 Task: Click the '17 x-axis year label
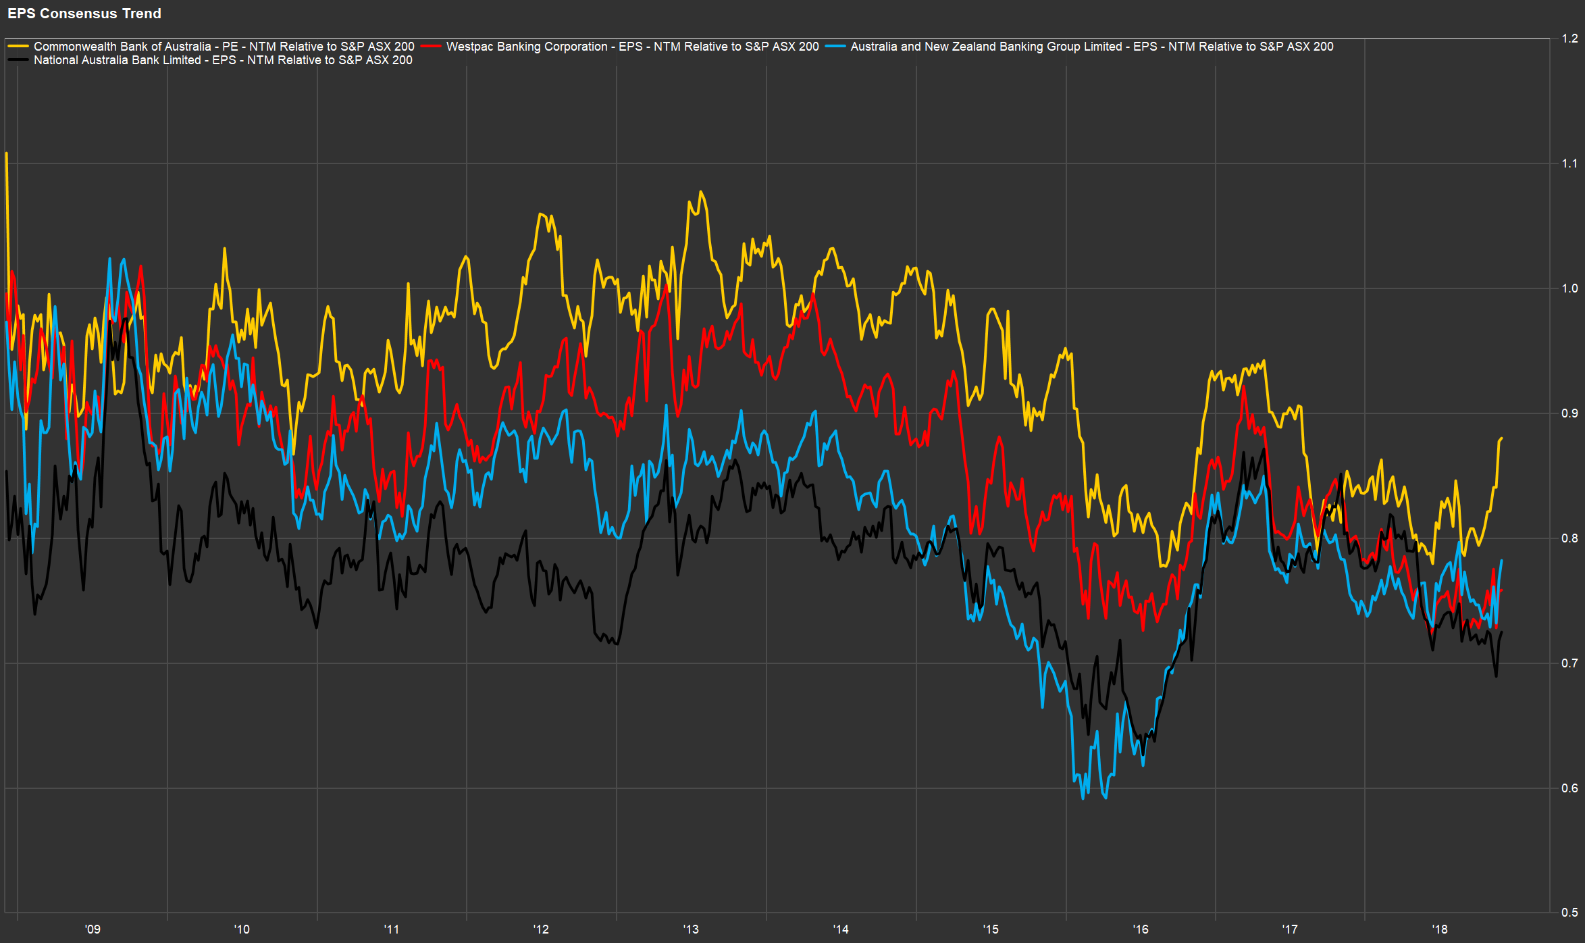(1290, 929)
